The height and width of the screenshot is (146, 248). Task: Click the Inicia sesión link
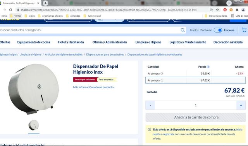[x=239, y=130]
